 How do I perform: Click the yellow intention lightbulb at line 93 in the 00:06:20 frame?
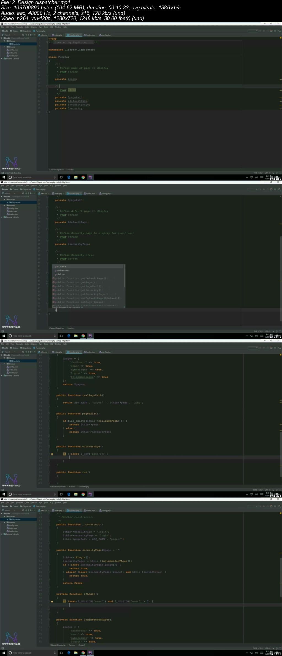click(52, 454)
